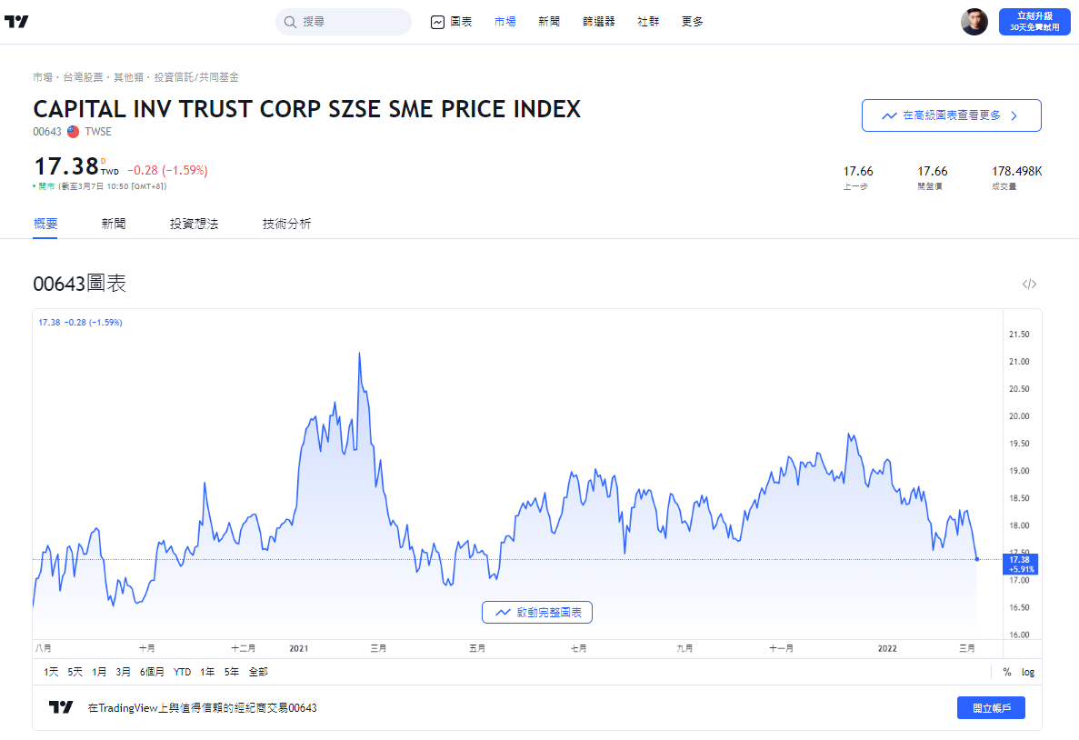Click the 開立帳戶 open account button
1079x740 pixels.
click(x=991, y=707)
